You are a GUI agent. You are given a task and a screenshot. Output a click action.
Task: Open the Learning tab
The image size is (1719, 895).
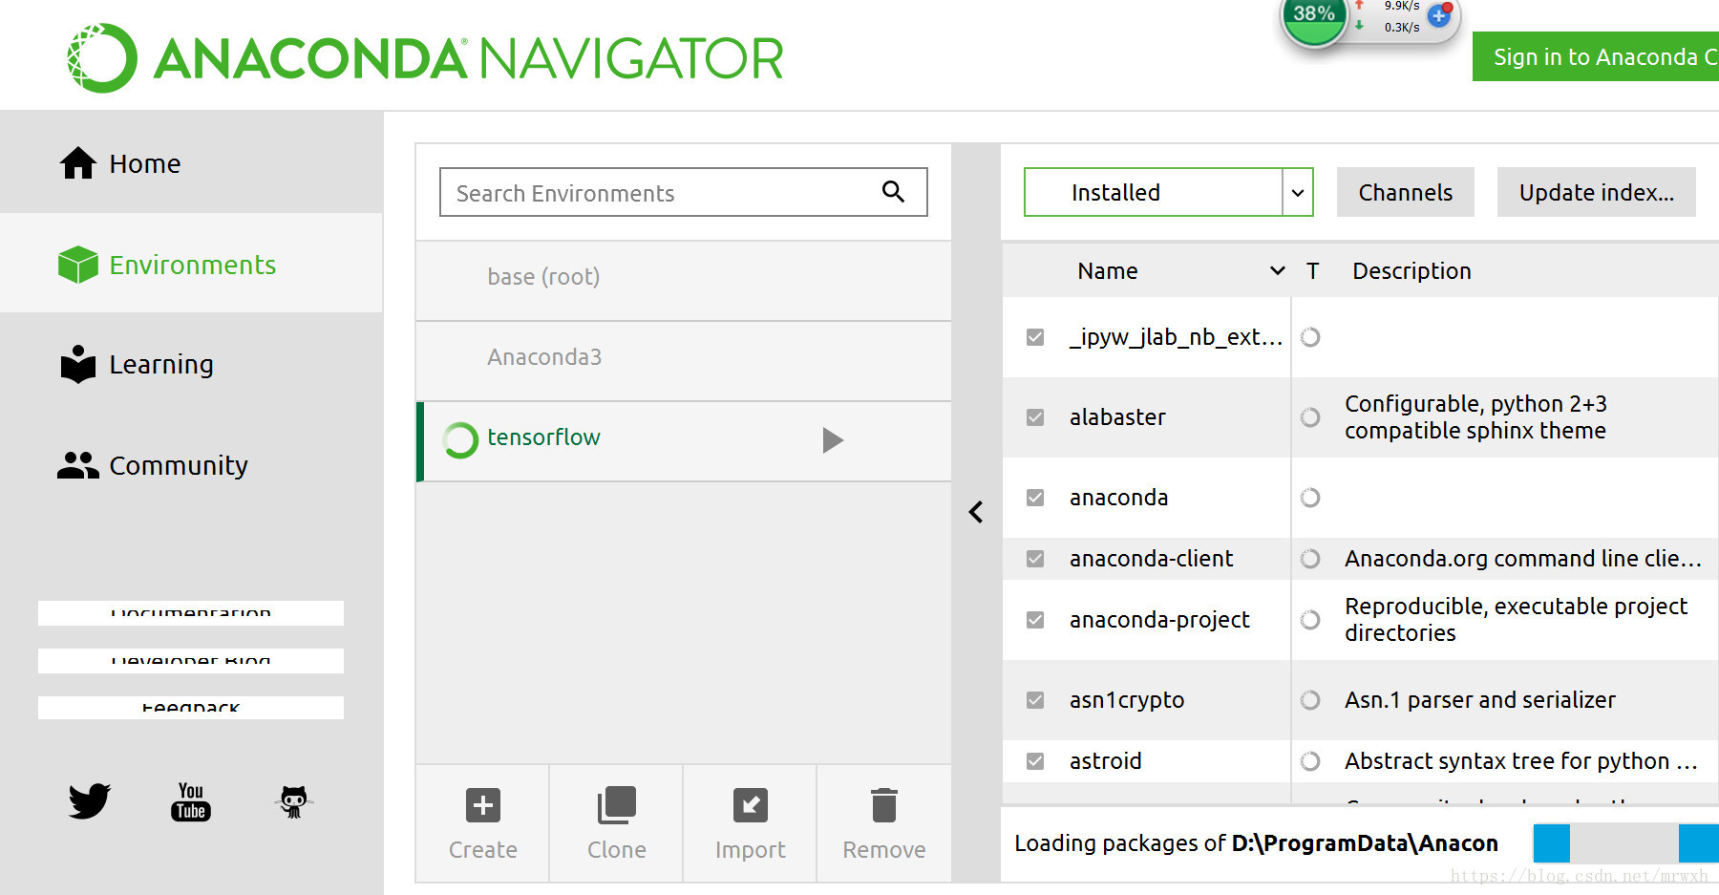tap(191, 364)
